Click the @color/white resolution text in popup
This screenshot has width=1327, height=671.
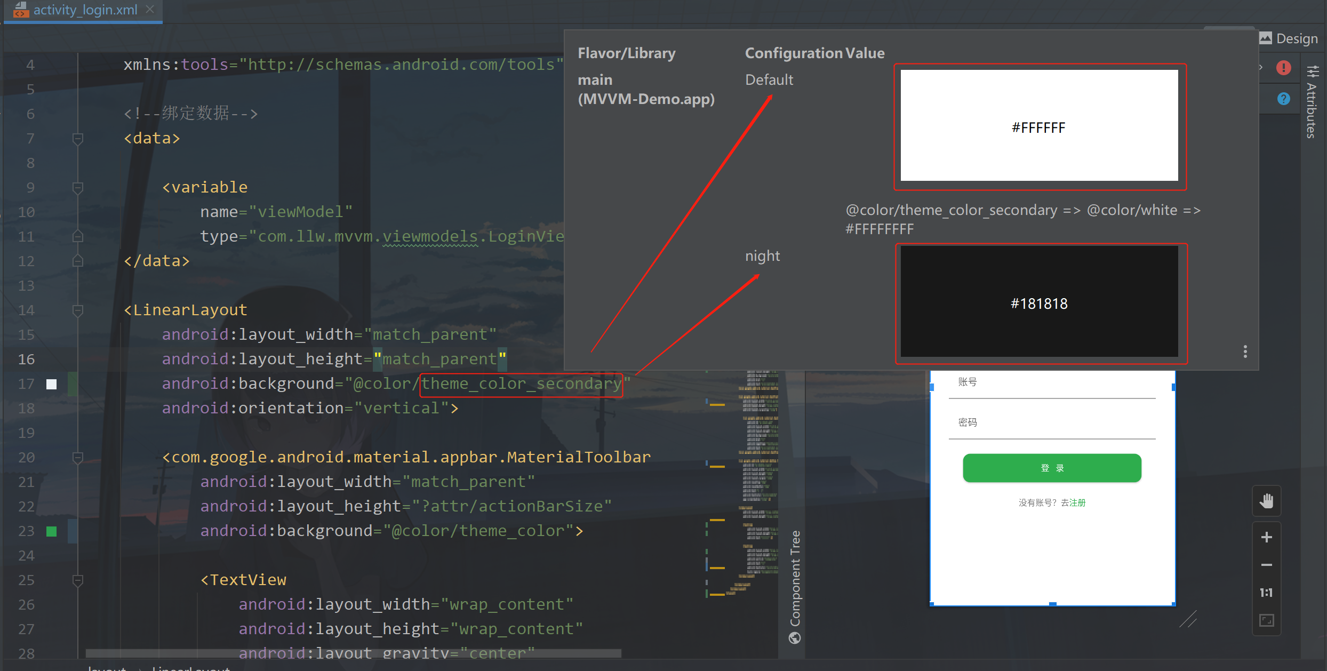coord(1132,210)
